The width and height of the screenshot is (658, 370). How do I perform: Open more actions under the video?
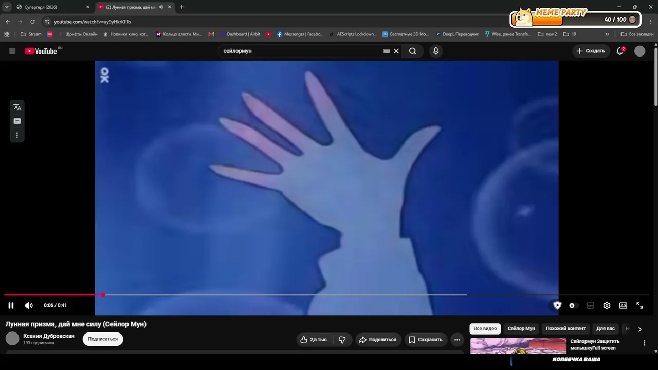point(457,340)
